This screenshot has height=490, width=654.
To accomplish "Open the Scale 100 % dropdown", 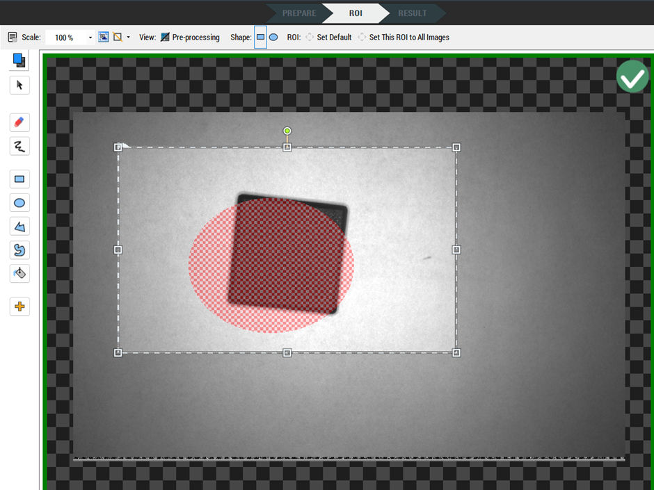I will pyautogui.click(x=90, y=38).
